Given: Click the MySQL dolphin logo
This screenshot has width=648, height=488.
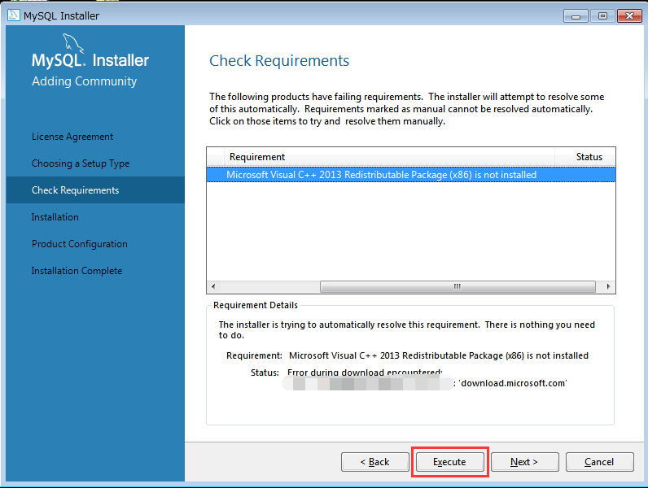Looking at the screenshot, I should click(x=72, y=43).
